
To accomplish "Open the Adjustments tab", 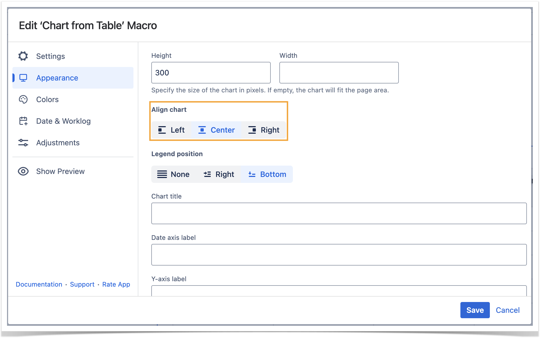I will 58,143.
